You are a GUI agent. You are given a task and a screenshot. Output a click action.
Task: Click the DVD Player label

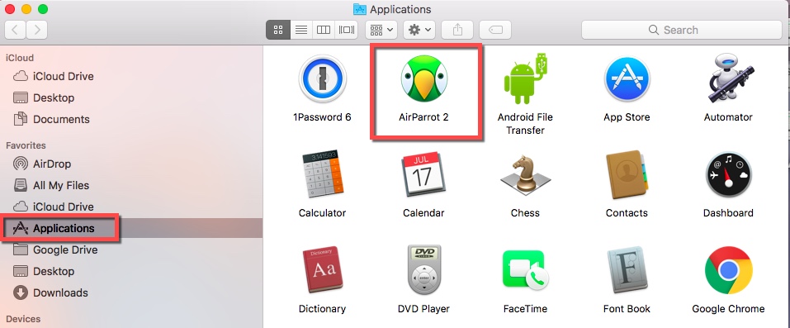click(423, 309)
